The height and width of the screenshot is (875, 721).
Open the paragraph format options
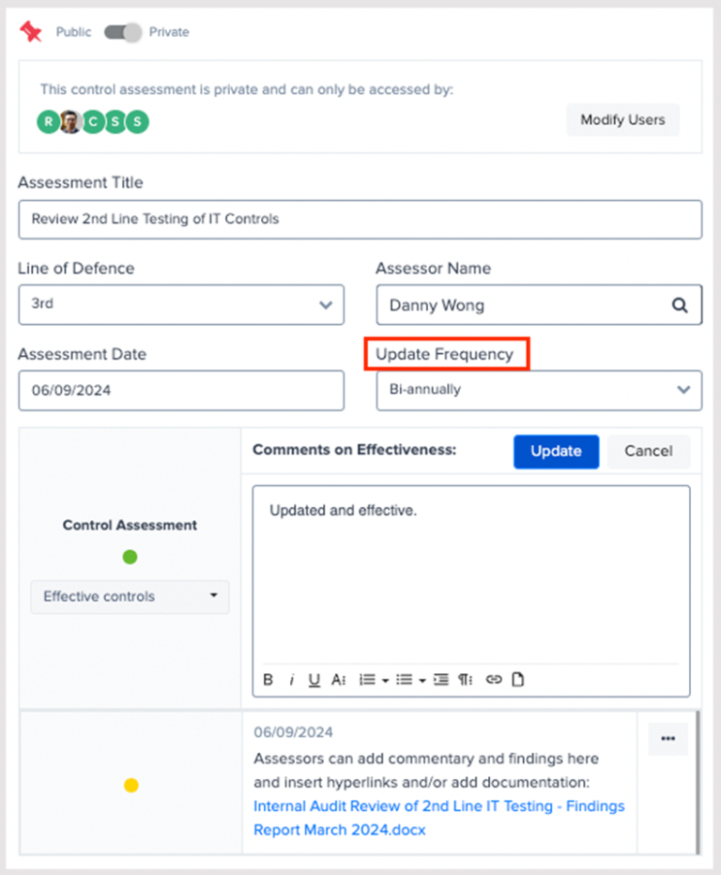click(x=466, y=680)
